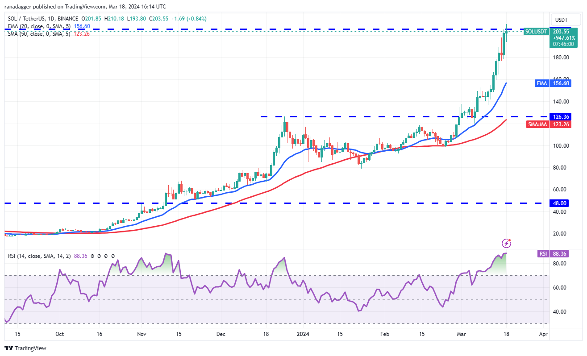The image size is (587, 356).
Task: Click 180.00 on the price axis
Action: 561,58
